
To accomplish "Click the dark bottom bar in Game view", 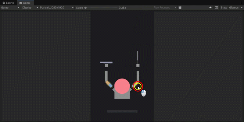I will point(122,111).
